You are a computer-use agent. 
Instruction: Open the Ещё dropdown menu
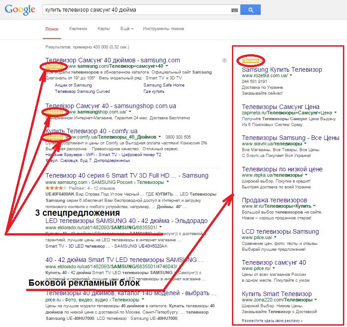pos(127,29)
